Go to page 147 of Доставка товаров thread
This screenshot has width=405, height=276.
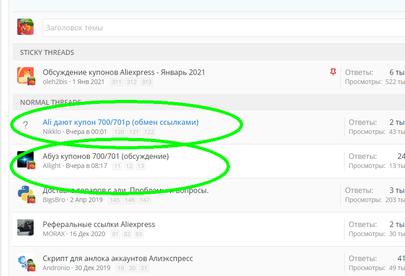click(145, 200)
